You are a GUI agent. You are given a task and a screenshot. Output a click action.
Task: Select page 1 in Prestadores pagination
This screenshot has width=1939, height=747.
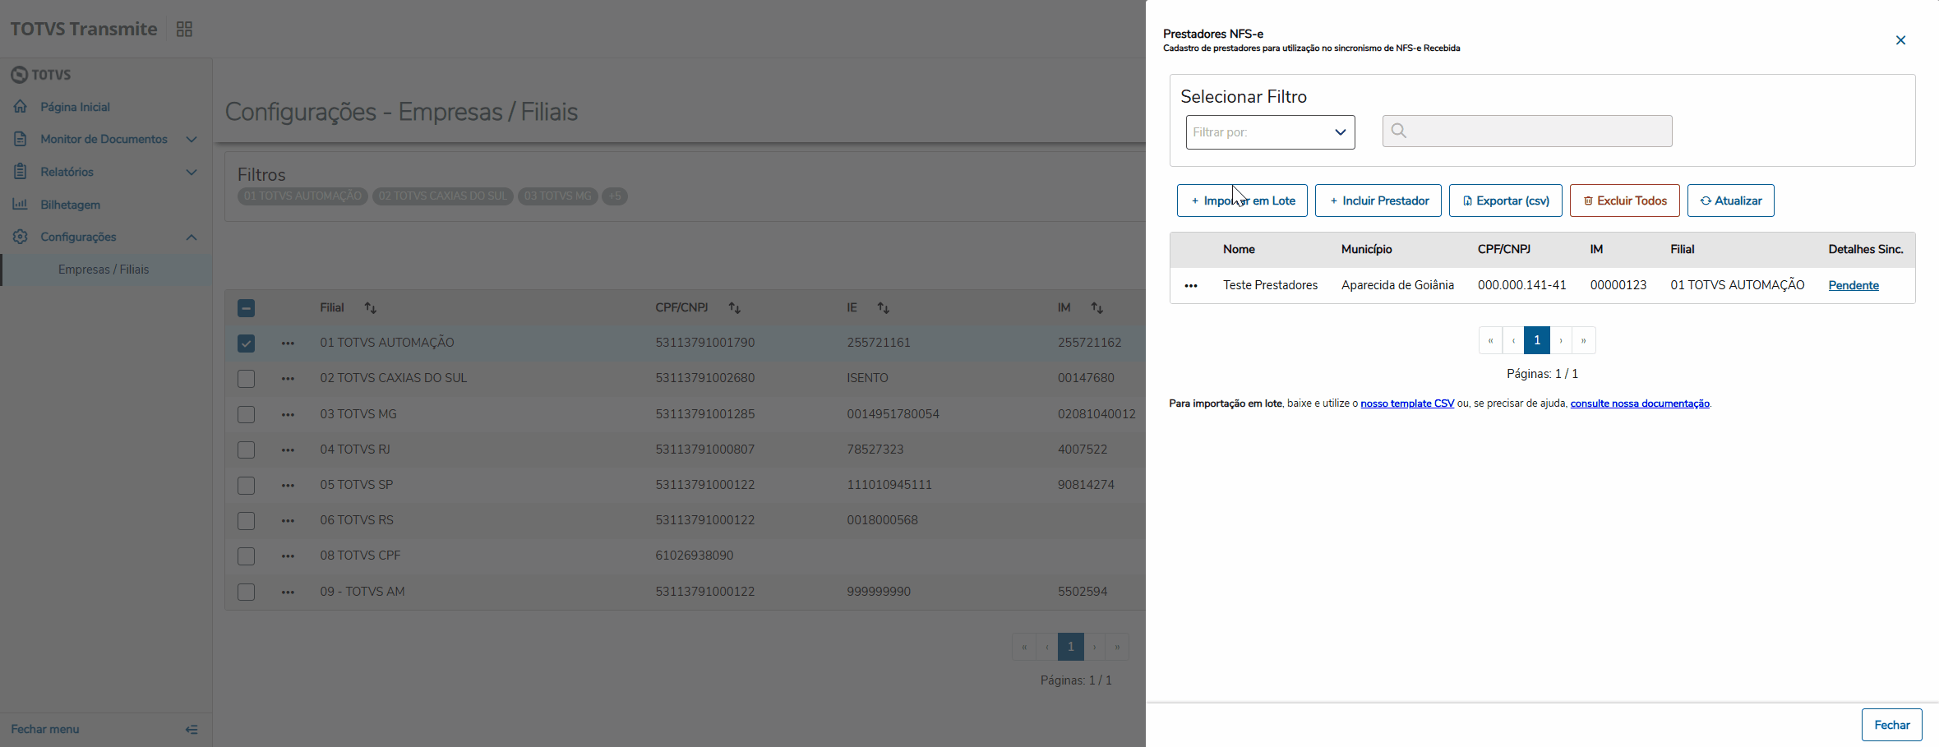[x=1537, y=340]
